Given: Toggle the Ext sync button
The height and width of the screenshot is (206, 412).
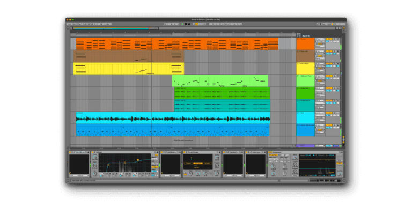Looking at the screenshot, I should (x=75, y=24).
